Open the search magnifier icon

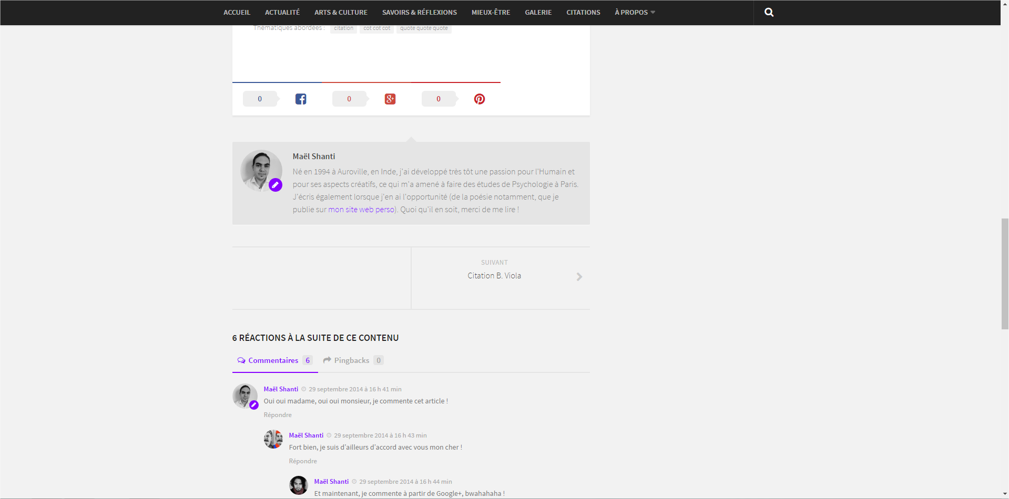pyautogui.click(x=769, y=12)
